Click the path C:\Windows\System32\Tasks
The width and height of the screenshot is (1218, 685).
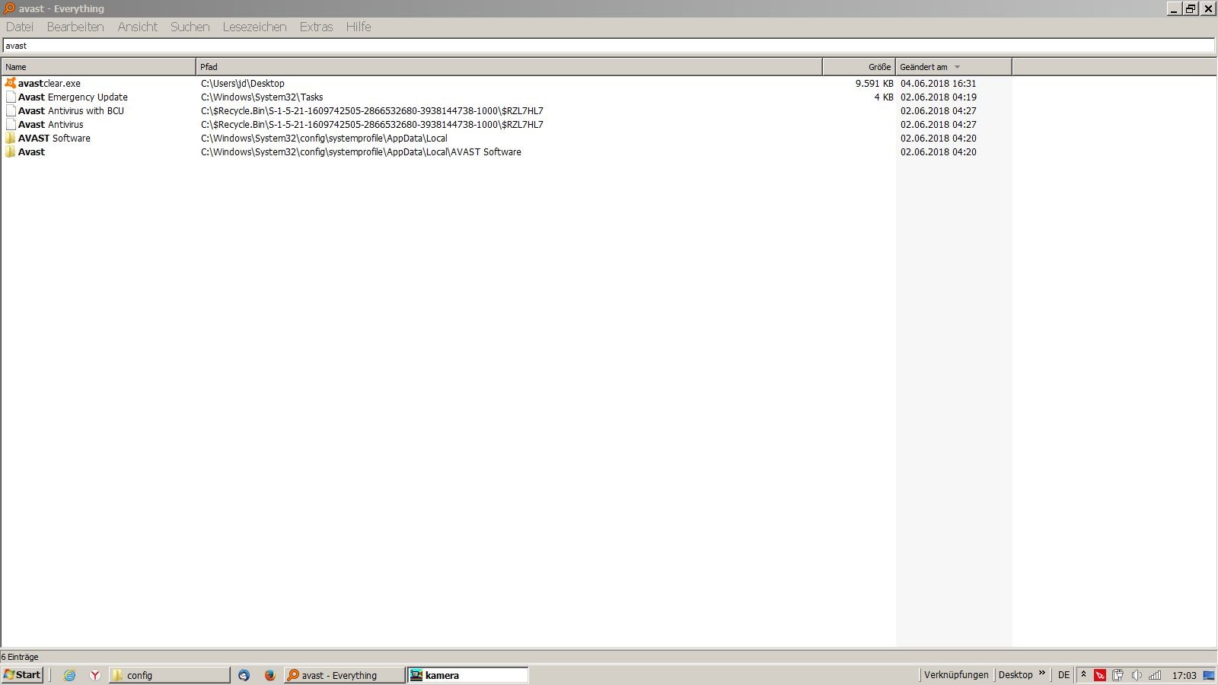point(262,97)
